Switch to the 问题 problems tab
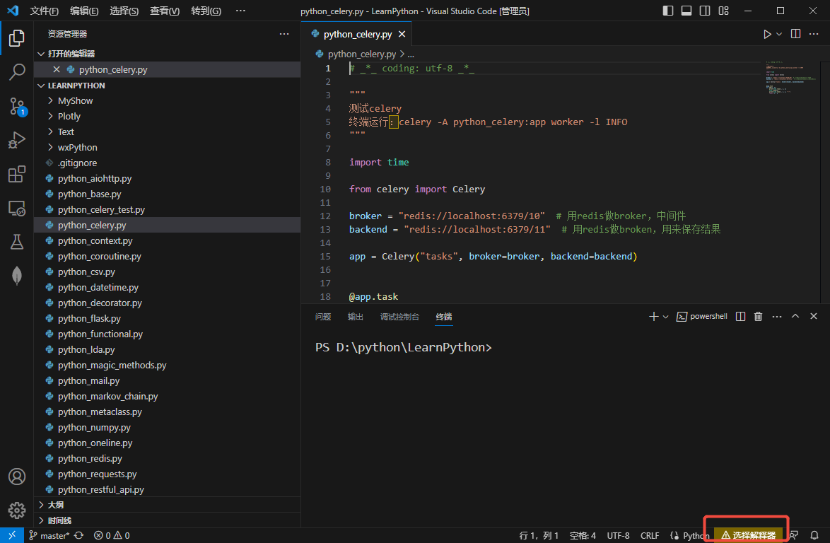This screenshot has height=543, width=830. click(x=323, y=317)
